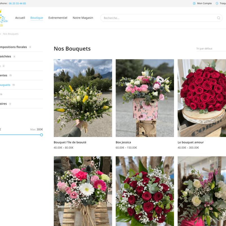Click the max price slider handle
This screenshot has width=226, height=226.
(42, 135)
